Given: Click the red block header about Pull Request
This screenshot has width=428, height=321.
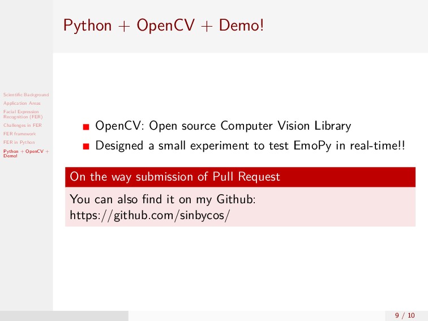Looking at the screenshot, I should click(240, 177).
